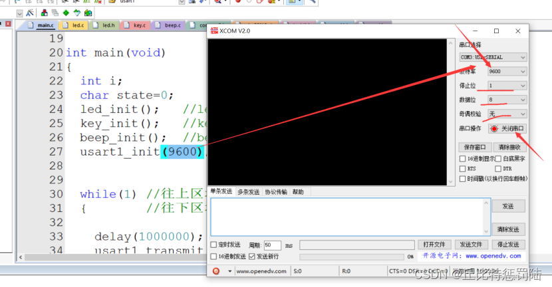Click the XCOM receive area vertical scrollbar
The width and height of the screenshot is (552, 287).
click(x=451, y=112)
